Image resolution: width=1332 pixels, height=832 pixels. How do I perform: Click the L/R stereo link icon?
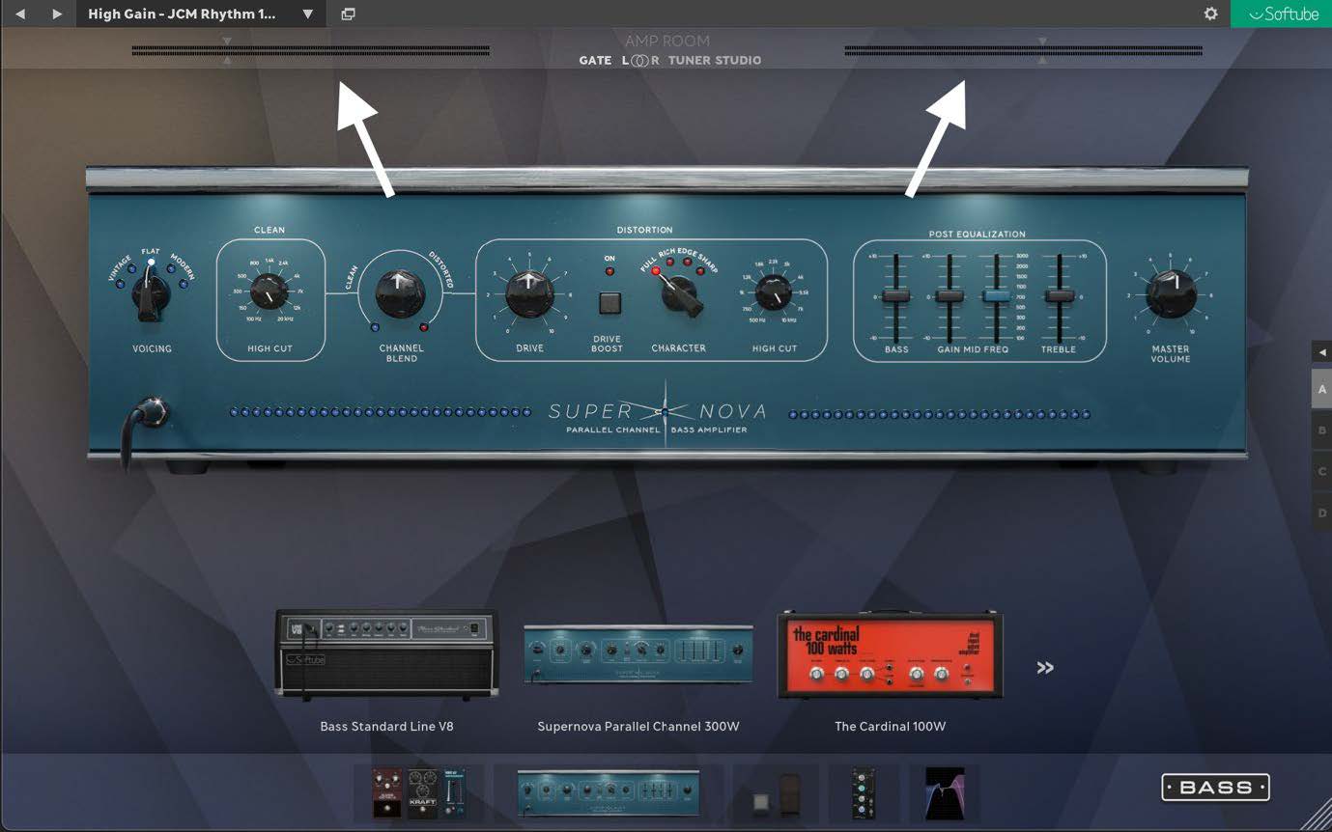coord(640,61)
